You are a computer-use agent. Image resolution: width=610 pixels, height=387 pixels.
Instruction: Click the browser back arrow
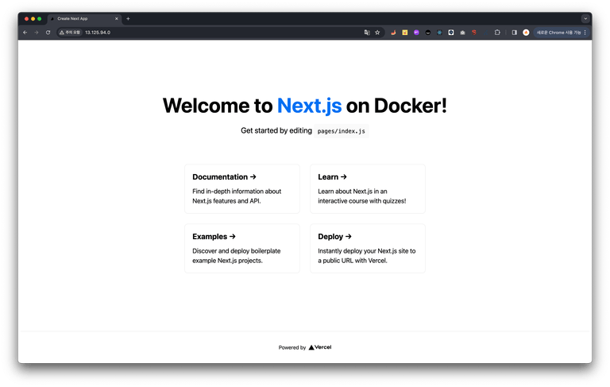click(25, 33)
